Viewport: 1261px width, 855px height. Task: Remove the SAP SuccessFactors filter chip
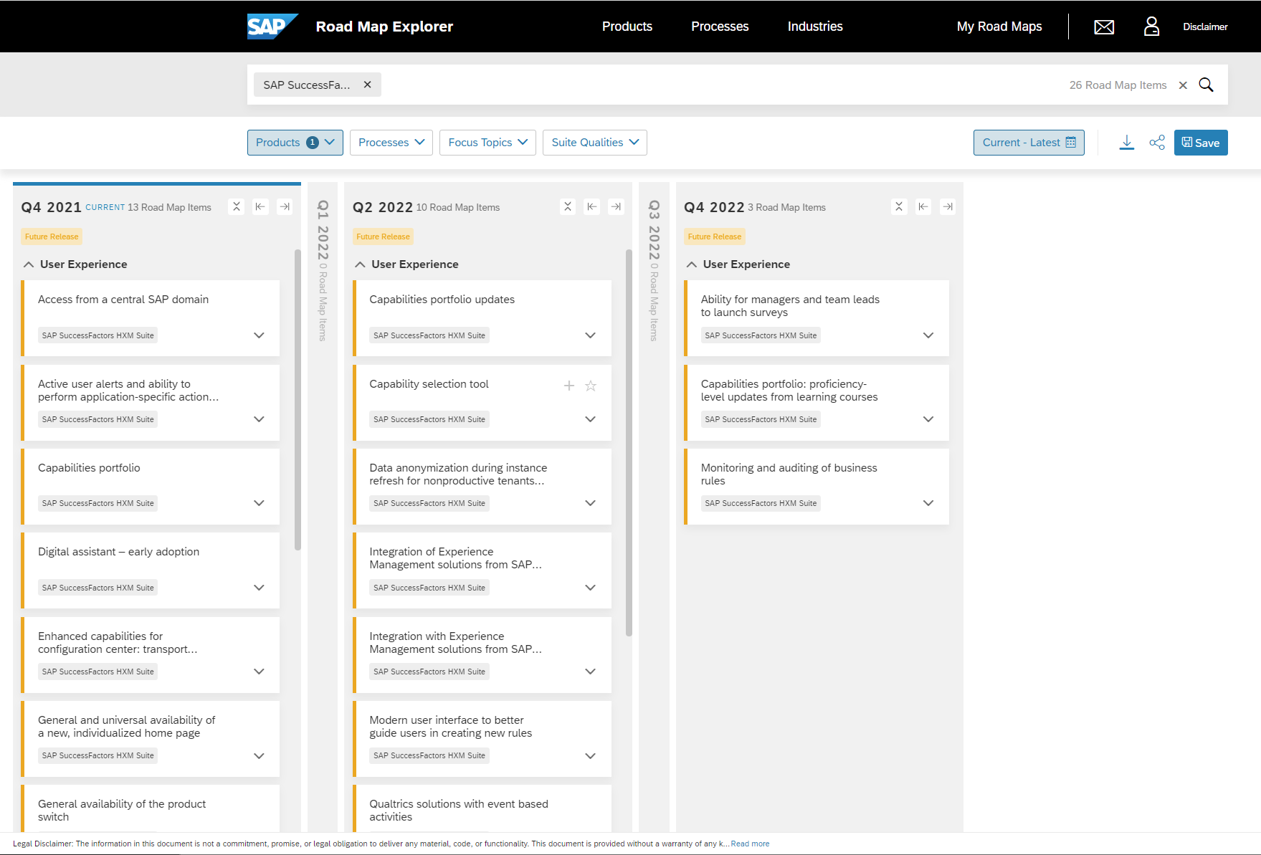click(x=367, y=85)
